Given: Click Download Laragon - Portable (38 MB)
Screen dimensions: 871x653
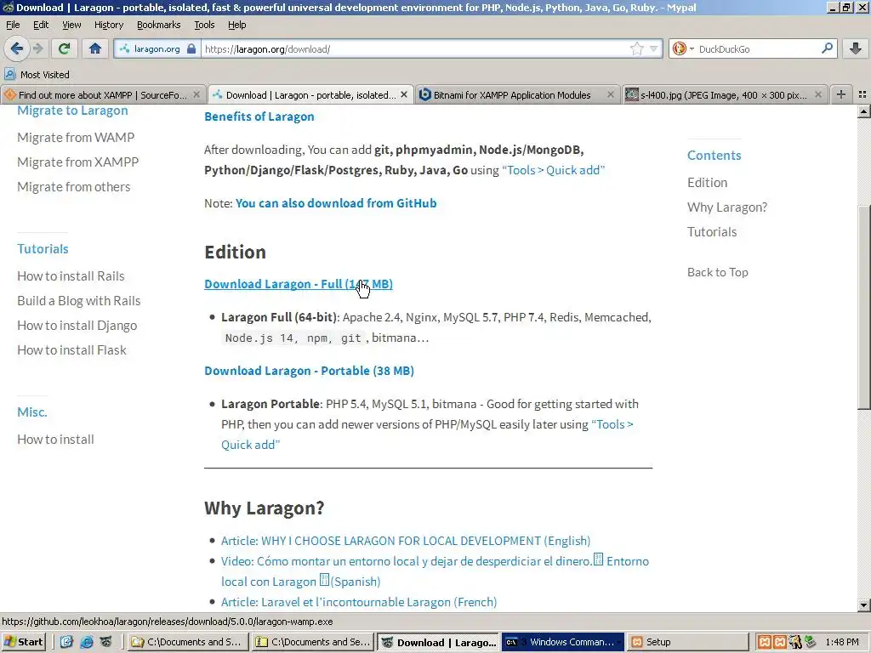Looking at the screenshot, I should 309,371.
